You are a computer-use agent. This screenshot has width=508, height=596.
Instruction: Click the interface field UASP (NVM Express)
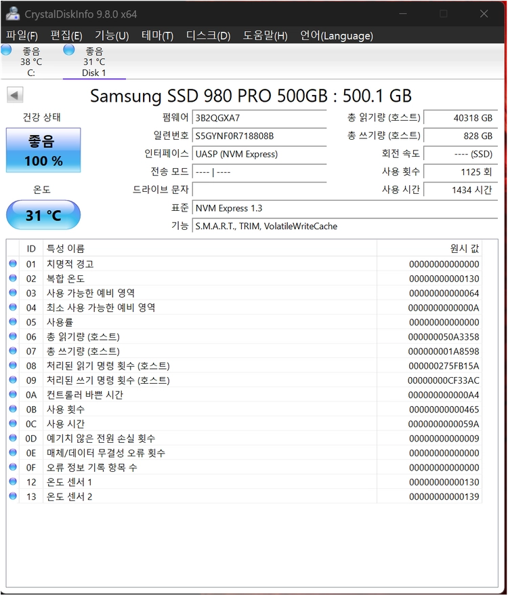pos(259,154)
